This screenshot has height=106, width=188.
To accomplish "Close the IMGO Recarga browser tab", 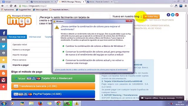I will (x=83, y=2).
